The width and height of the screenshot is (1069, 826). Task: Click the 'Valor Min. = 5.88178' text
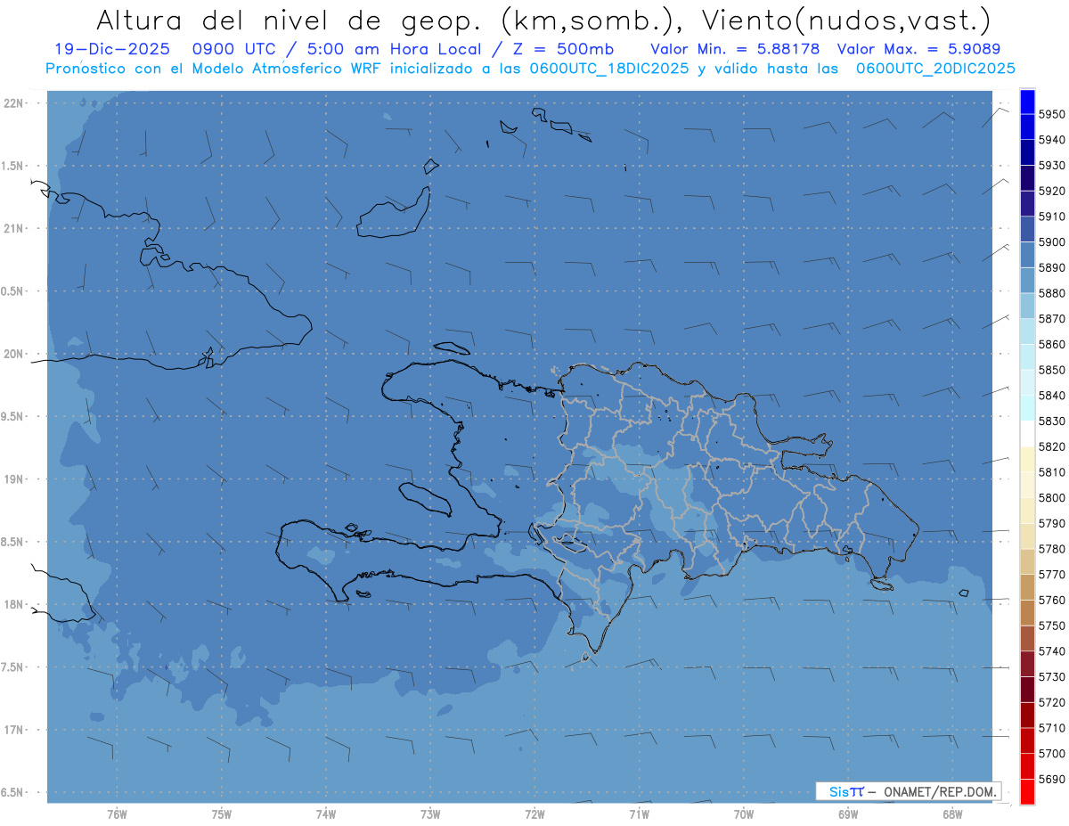(735, 49)
